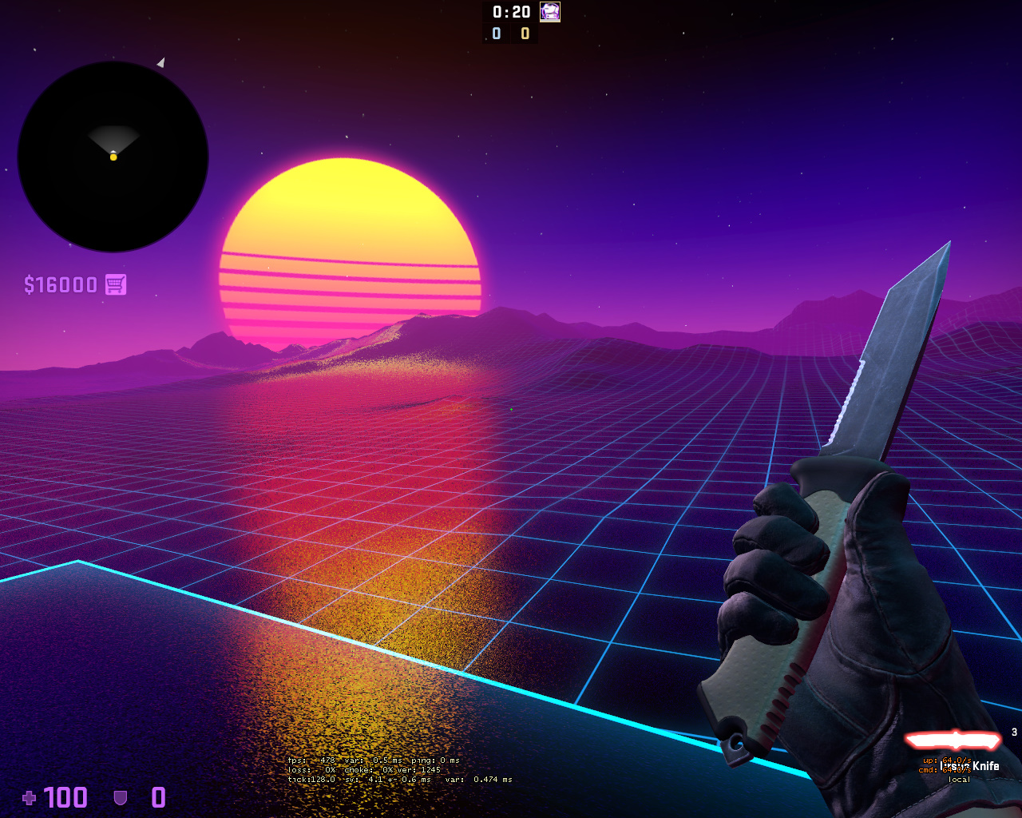Click the health cross icon

pyautogui.click(x=30, y=797)
